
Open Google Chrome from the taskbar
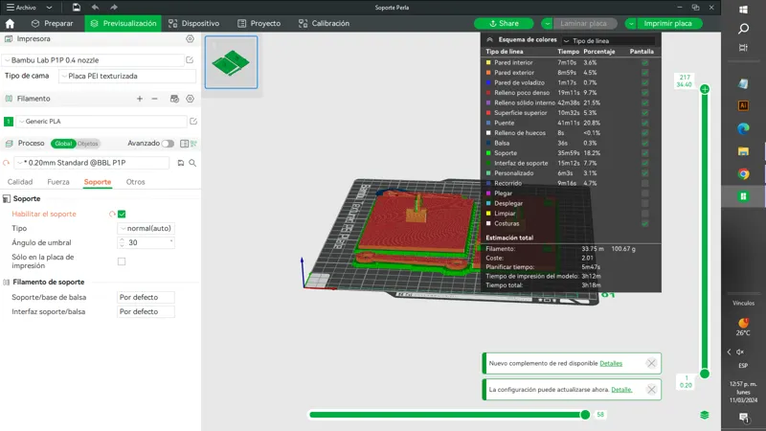[744, 174]
